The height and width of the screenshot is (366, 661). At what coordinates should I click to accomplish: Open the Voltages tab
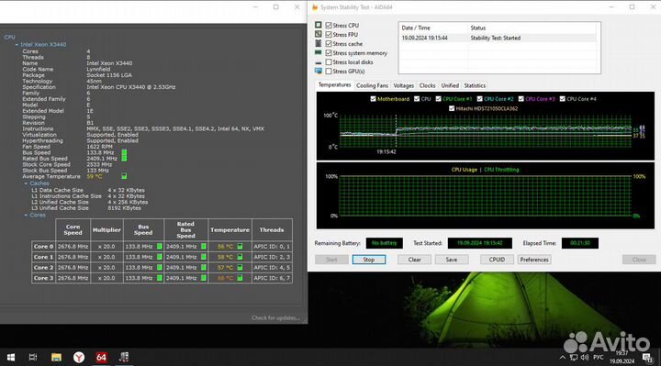coord(403,85)
